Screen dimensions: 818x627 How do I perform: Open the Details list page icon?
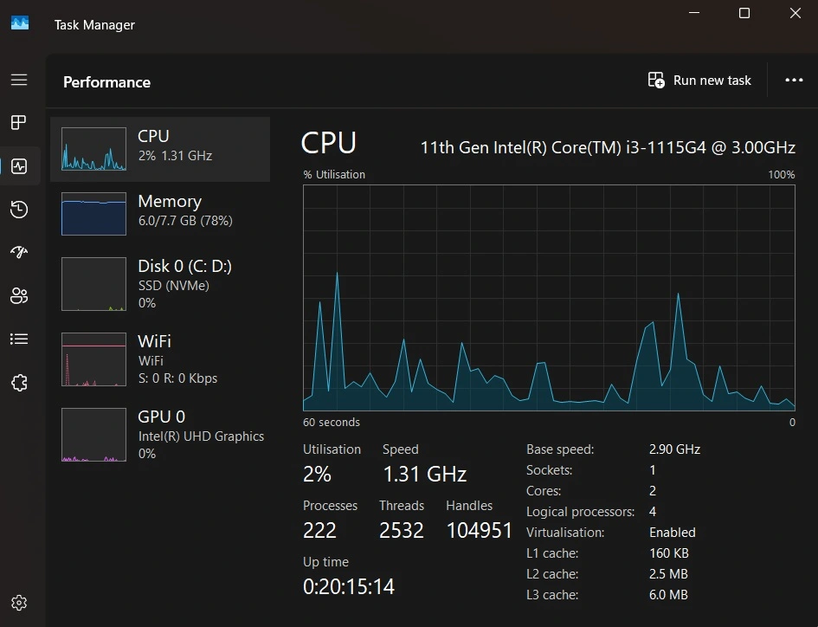pos(19,339)
